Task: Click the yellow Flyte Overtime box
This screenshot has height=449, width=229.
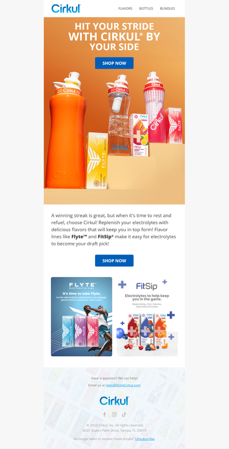Action: 97,160
